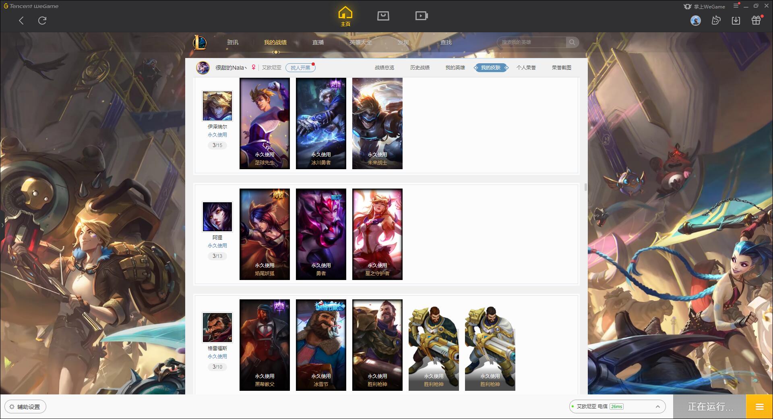This screenshot has height=419, width=773.
Task: Click the 正在运行 game status button
Action: pos(710,407)
